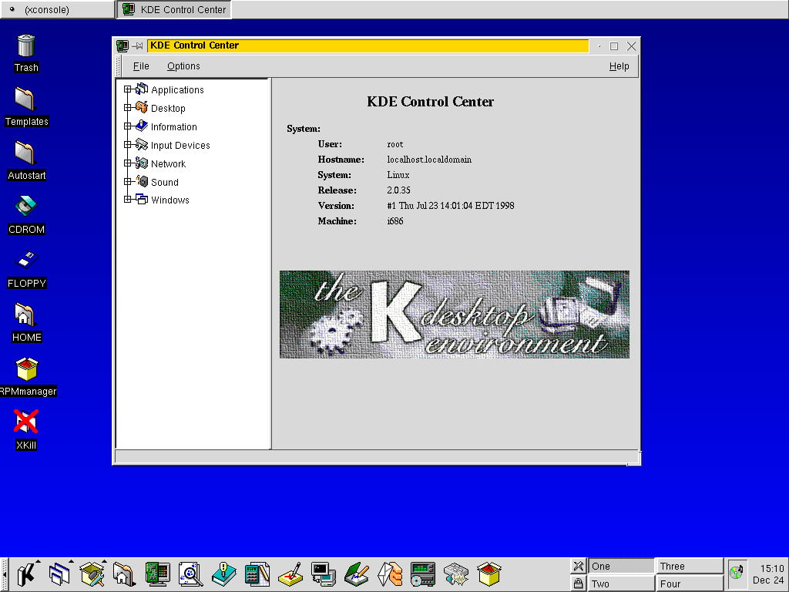The image size is (789, 592).
Task: Open the HOME desktop folder icon
Action: point(26,323)
